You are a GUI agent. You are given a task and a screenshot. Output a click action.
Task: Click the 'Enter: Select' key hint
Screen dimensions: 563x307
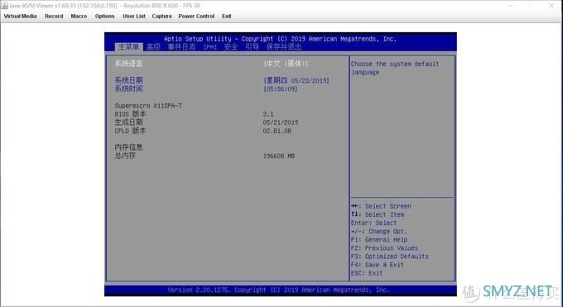(373, 223)
